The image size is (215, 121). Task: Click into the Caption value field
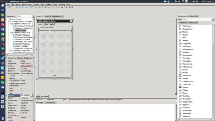tap(26, 95)
